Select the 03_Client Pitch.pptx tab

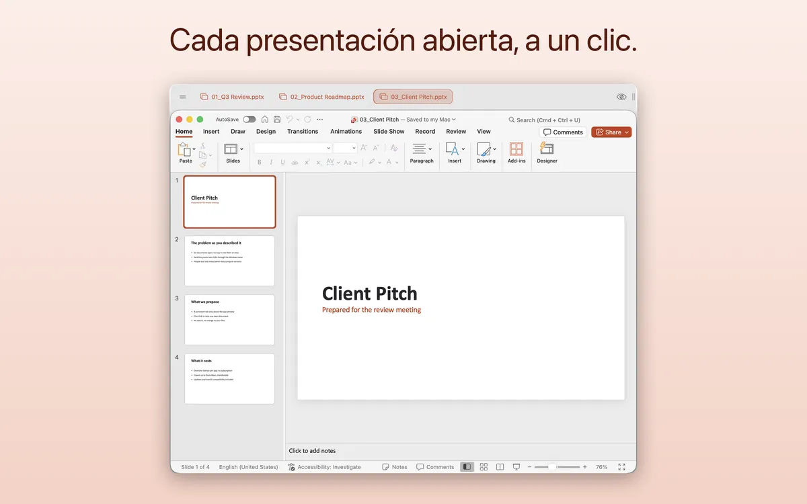pyautogui.click(x=414, y=97)
